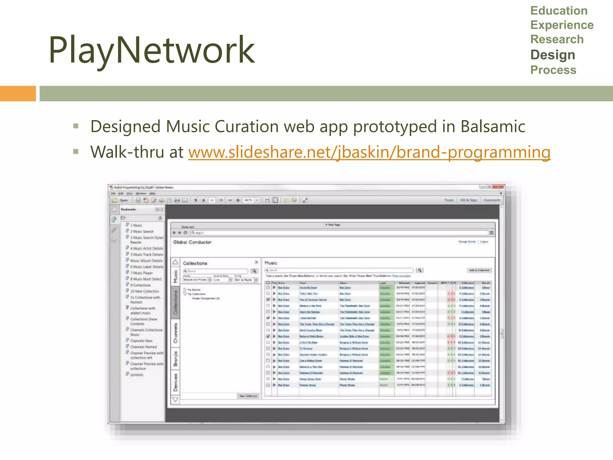Click the mockup browser refresh icon

point(185,233)
